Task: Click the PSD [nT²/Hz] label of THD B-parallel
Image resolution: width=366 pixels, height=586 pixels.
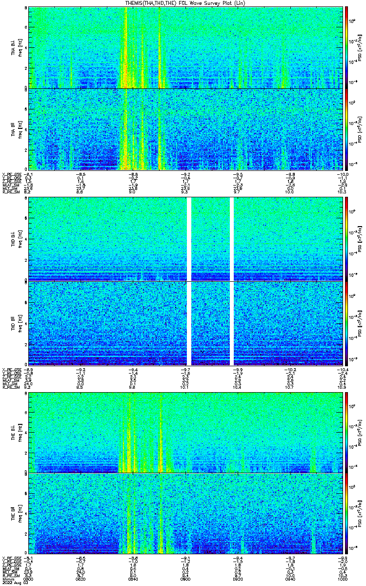Action: click(x=361, y=323)
